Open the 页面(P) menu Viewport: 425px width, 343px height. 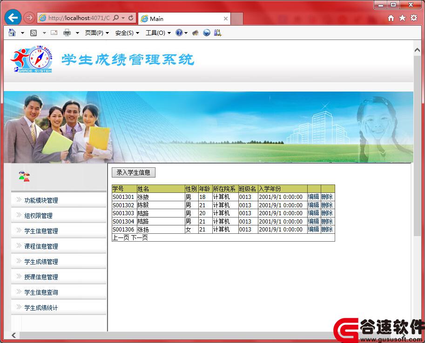[x=97, y=33]
